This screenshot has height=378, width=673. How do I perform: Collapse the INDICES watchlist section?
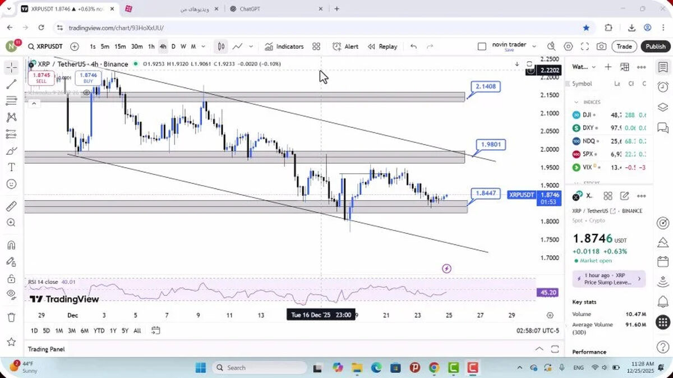tap(576, 102)
